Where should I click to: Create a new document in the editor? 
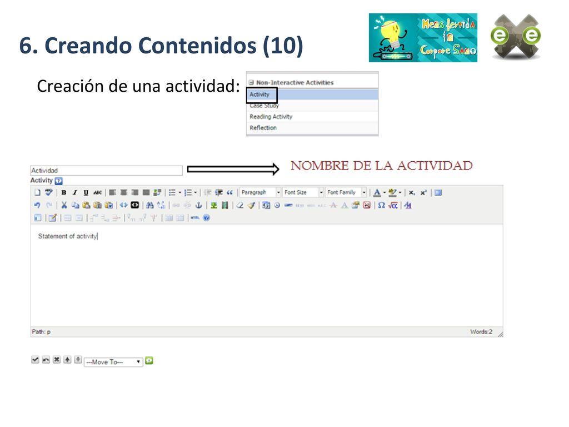pos(37,192)
